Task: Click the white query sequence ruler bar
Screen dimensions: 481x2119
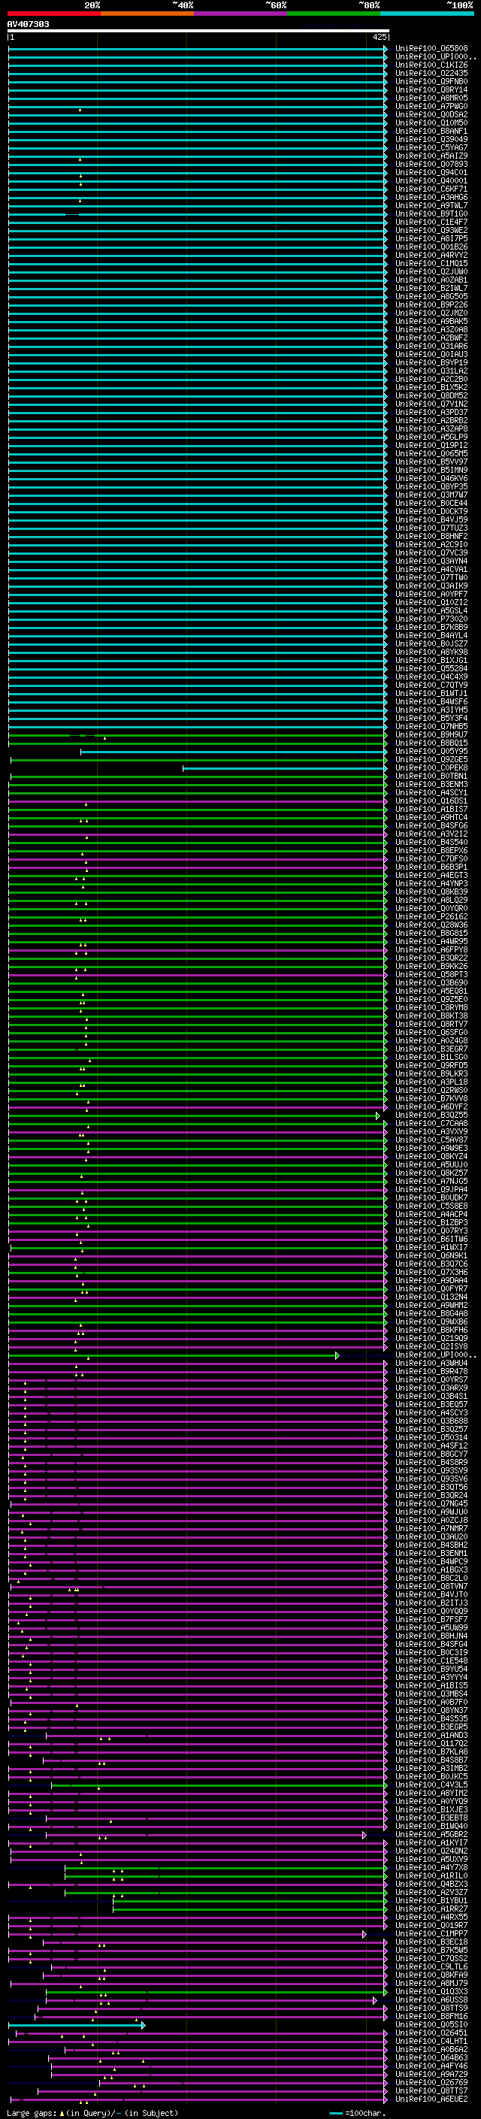Action: [198, 32]
